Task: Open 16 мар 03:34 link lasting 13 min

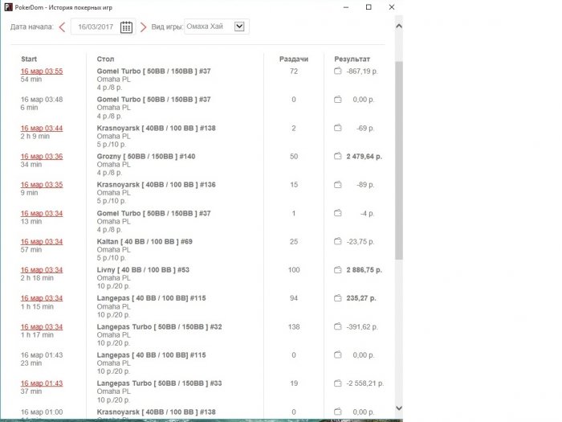Action: click(42, 214)
